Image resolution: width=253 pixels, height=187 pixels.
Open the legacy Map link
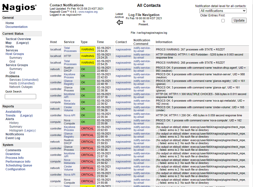tap(22, 43)
